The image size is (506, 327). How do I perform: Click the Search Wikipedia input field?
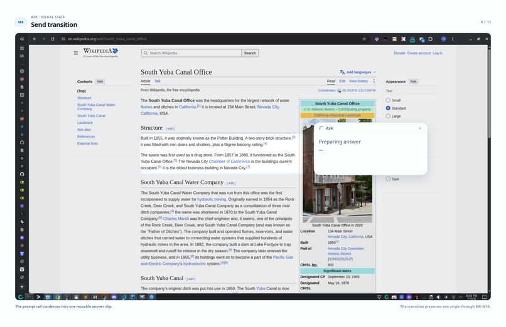click(191, 53)
